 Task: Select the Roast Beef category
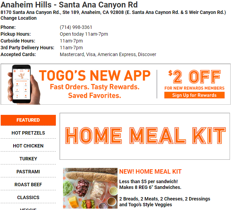click(28, 185)
